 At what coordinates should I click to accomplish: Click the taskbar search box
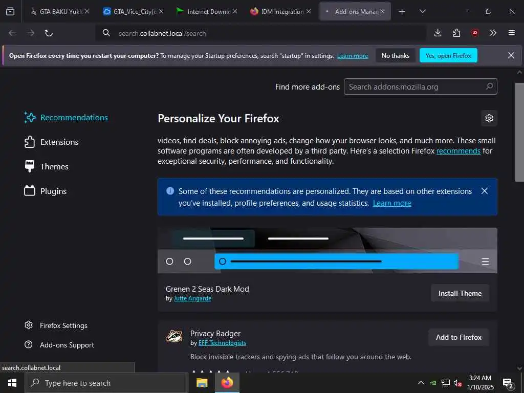[106, 383]
